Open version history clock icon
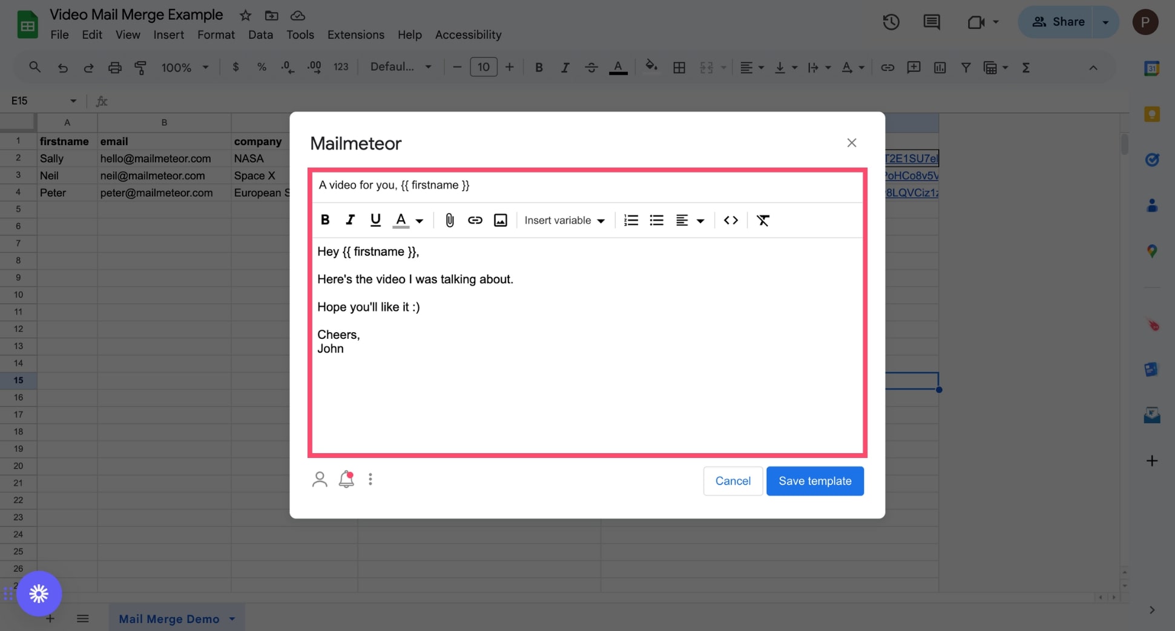 (890, 22)
